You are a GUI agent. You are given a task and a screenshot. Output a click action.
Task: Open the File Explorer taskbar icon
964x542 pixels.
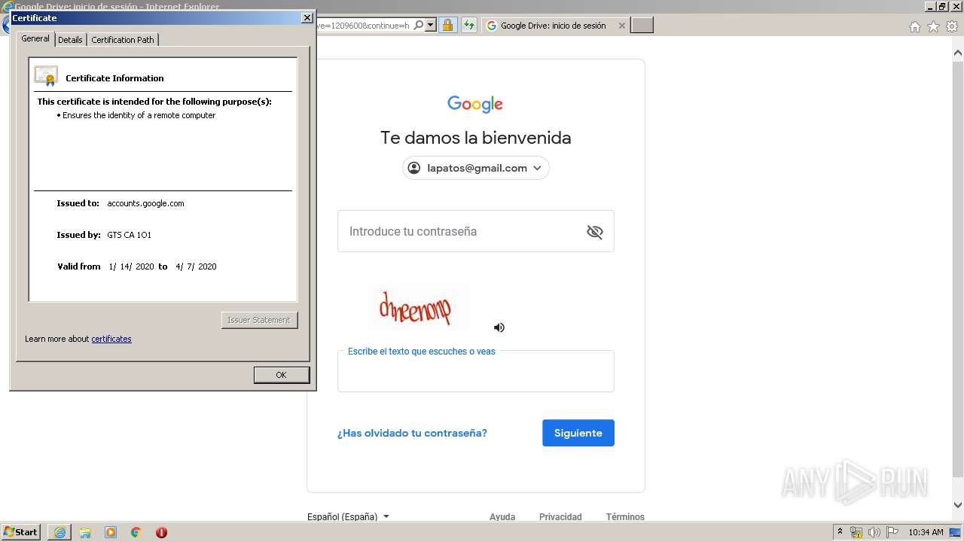pyautogui.click(x=85, y=532)
